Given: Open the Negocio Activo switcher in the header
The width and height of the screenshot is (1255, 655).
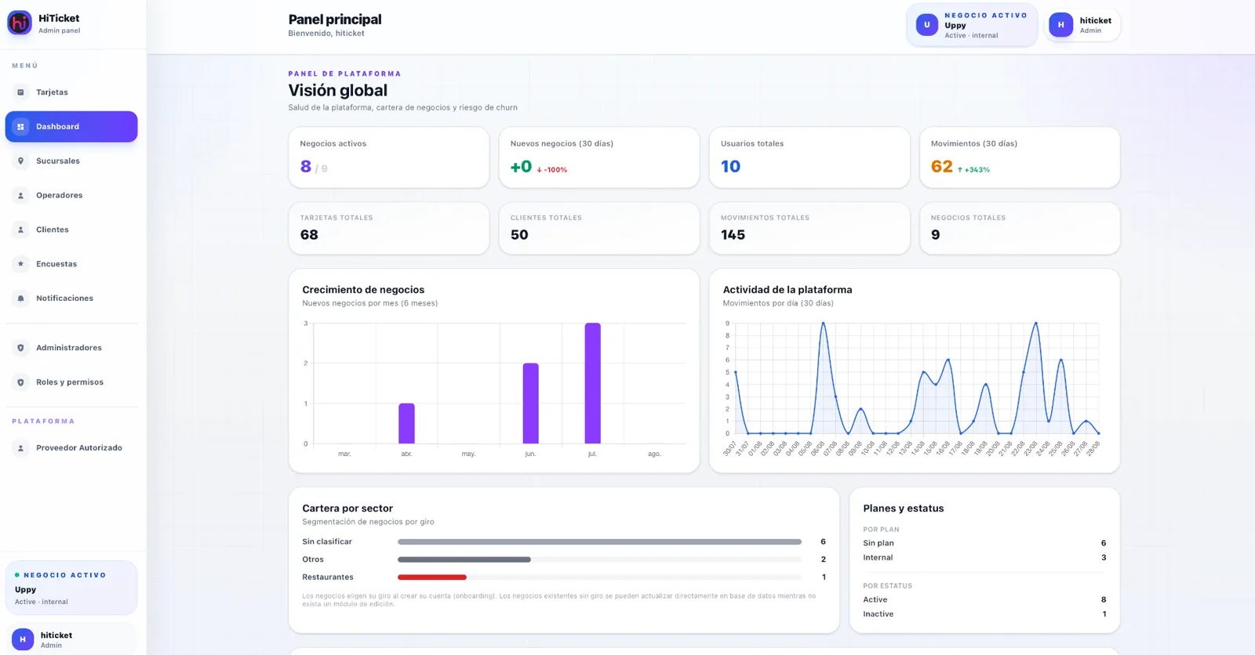Looking at the screenshot, I should [x=972, y=25].
